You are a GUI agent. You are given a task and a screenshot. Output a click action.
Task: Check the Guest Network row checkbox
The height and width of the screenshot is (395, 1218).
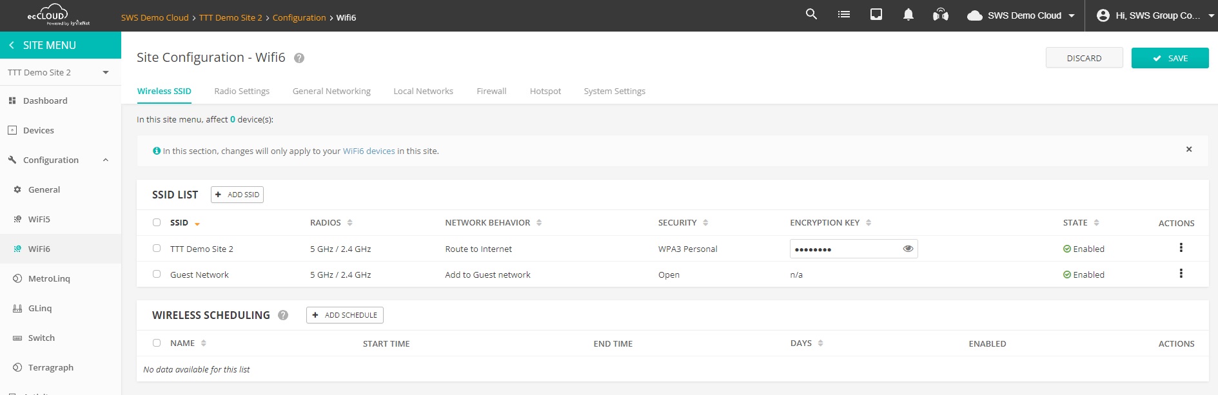tap(157, 274)
